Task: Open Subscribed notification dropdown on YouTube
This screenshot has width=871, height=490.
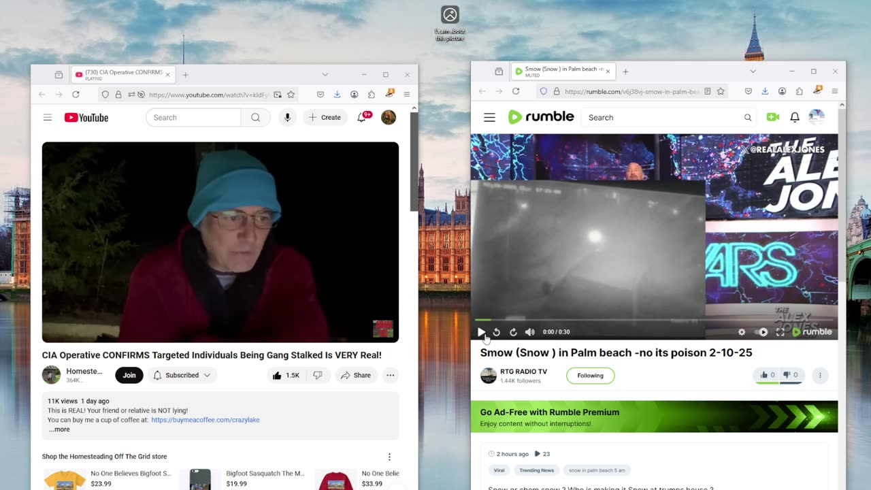Action: point(182,375)
